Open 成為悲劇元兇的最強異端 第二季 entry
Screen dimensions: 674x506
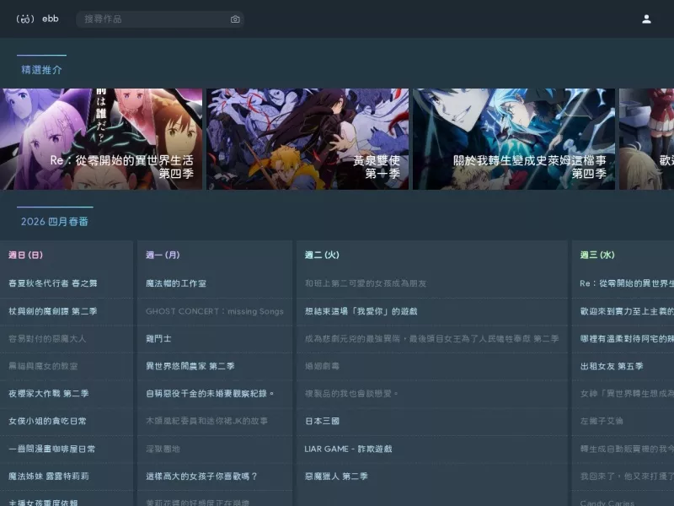click(x=431, y=339)
